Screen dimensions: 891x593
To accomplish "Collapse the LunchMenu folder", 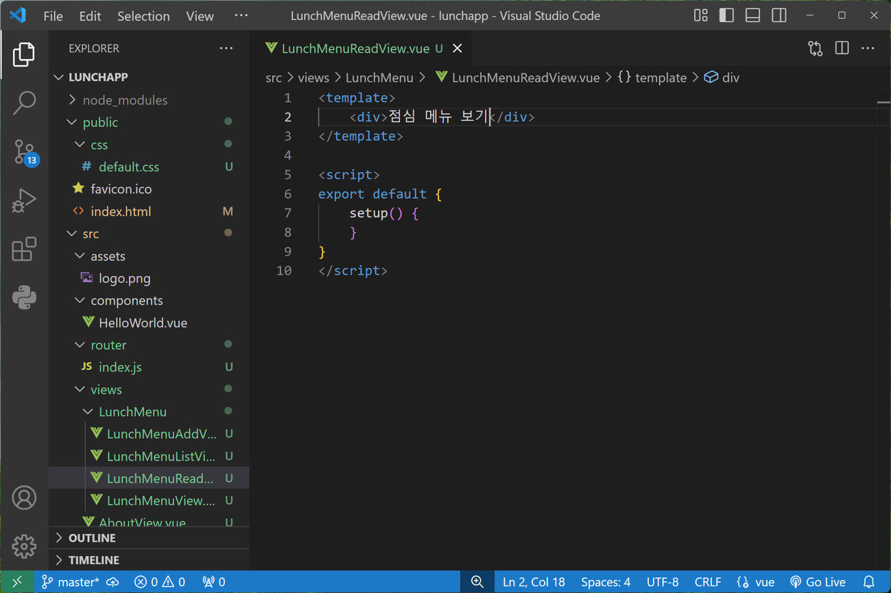I will click(149, 411).
